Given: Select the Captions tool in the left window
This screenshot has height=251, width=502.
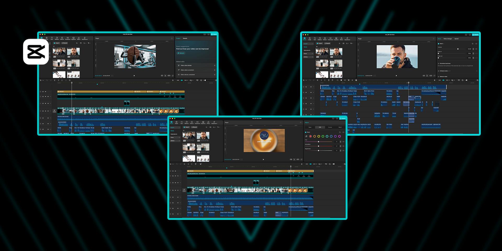Looking at the screenshot, I should click(73, 38).
